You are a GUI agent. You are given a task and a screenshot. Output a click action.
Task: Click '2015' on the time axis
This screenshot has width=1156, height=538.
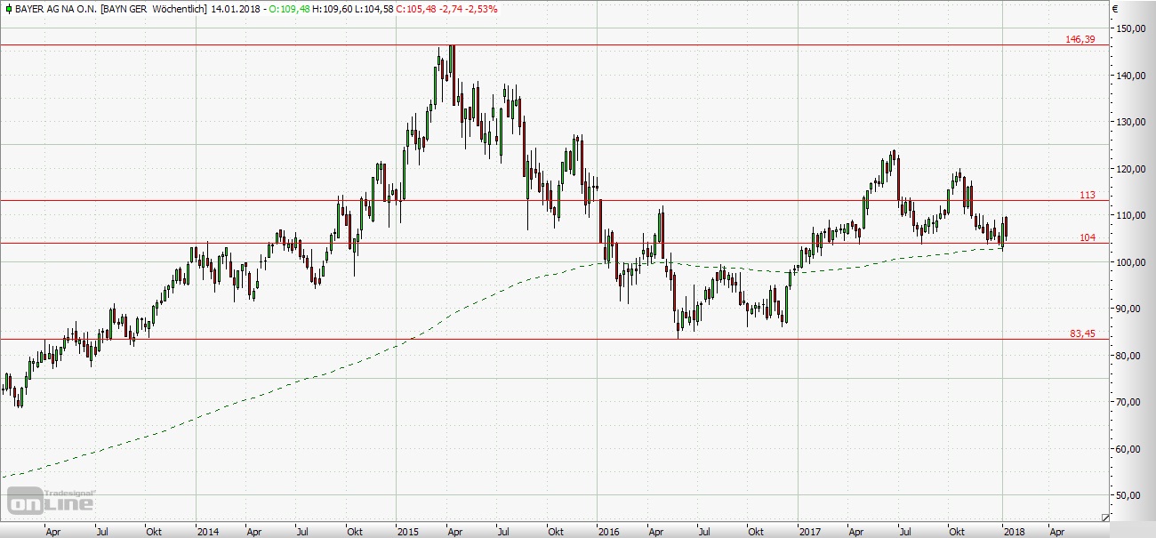click(409, 532)
